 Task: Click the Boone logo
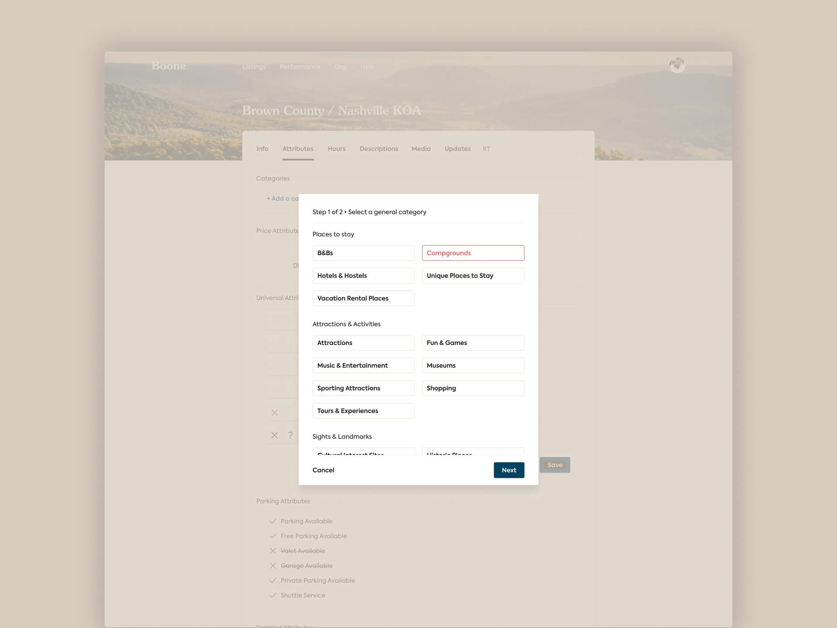click(x=169, y=66)
